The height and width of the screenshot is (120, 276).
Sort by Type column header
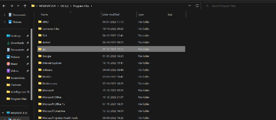[x=141, y=15]
